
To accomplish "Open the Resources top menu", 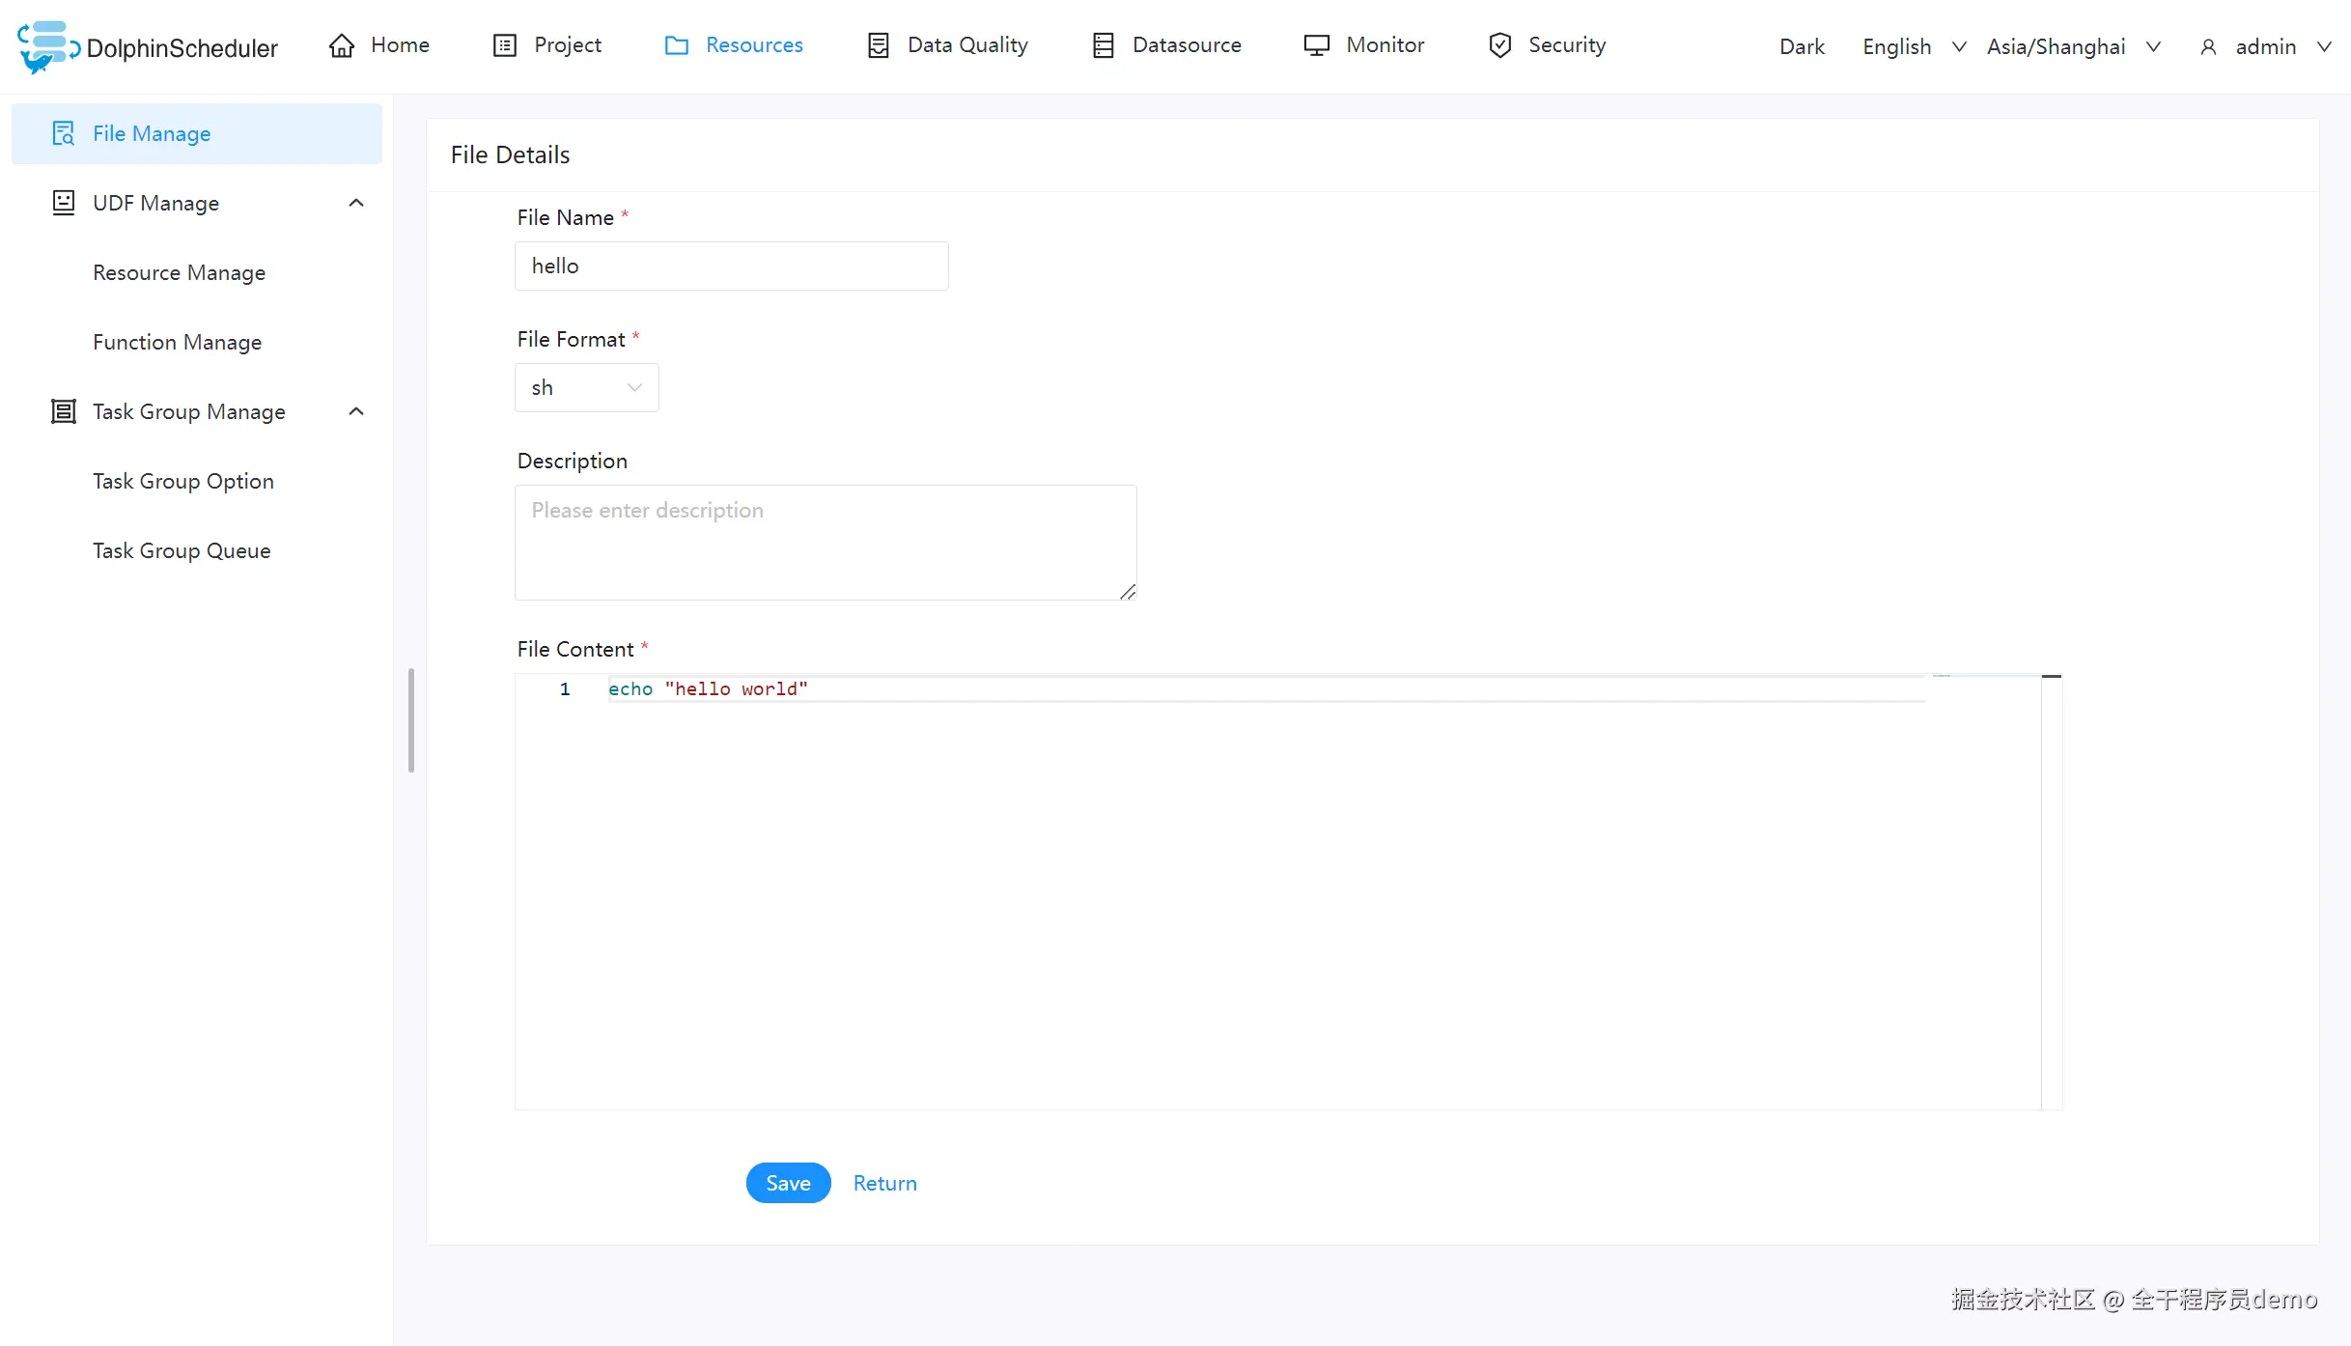I will (x=734, y=45).
